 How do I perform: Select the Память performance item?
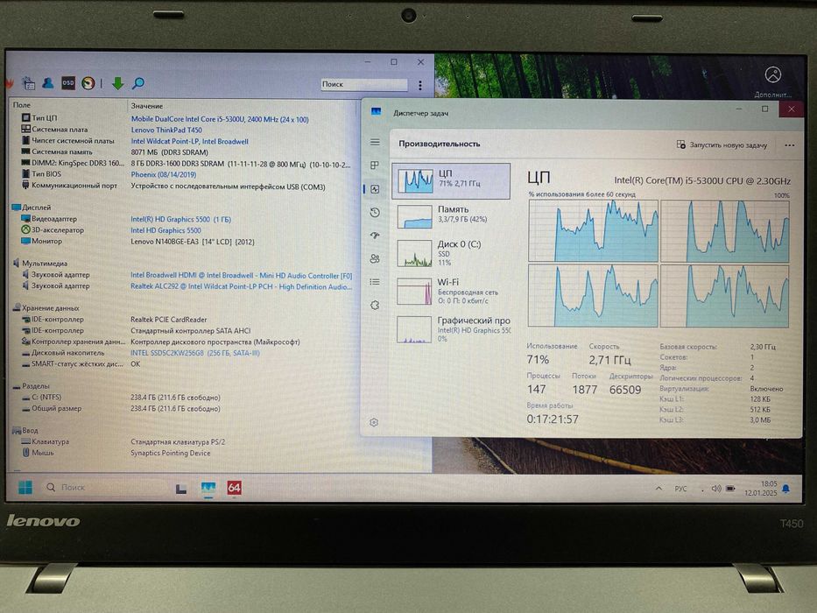pyautogui.click(x=451, y=215)
